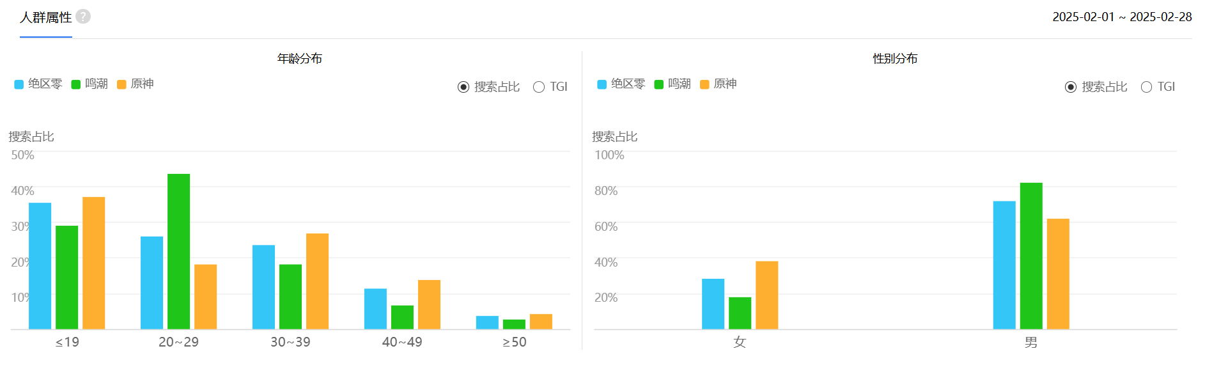The width and height of the screenshot is (1205, 367).
Task: Toggle 原神 orange legend swatch in age chart
Action: coord(121,84)
